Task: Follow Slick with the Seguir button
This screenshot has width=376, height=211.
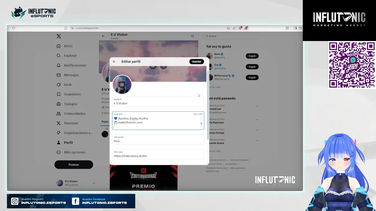Action: [252, 56]
